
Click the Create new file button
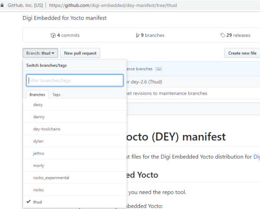coord(242,53)
